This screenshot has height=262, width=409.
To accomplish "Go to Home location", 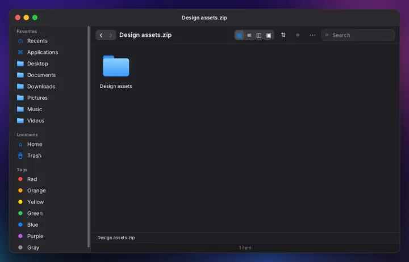I will point(51,144).
